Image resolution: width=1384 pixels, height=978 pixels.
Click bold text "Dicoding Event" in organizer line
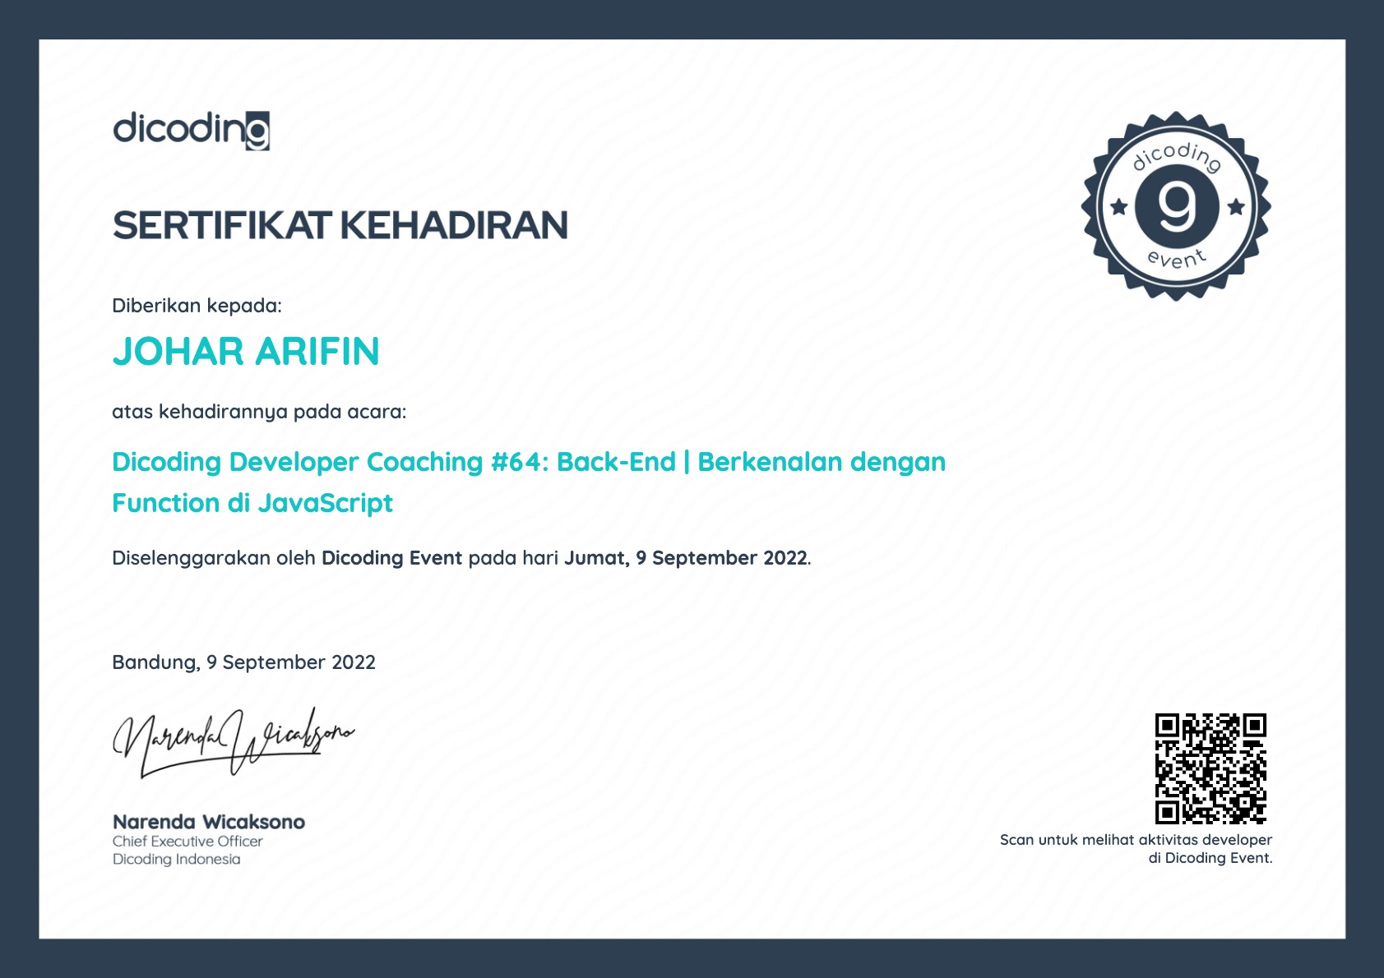click(391, 558)
